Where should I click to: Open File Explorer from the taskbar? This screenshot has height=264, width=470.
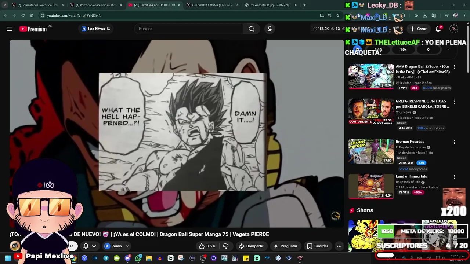click(x=149, y=258)
